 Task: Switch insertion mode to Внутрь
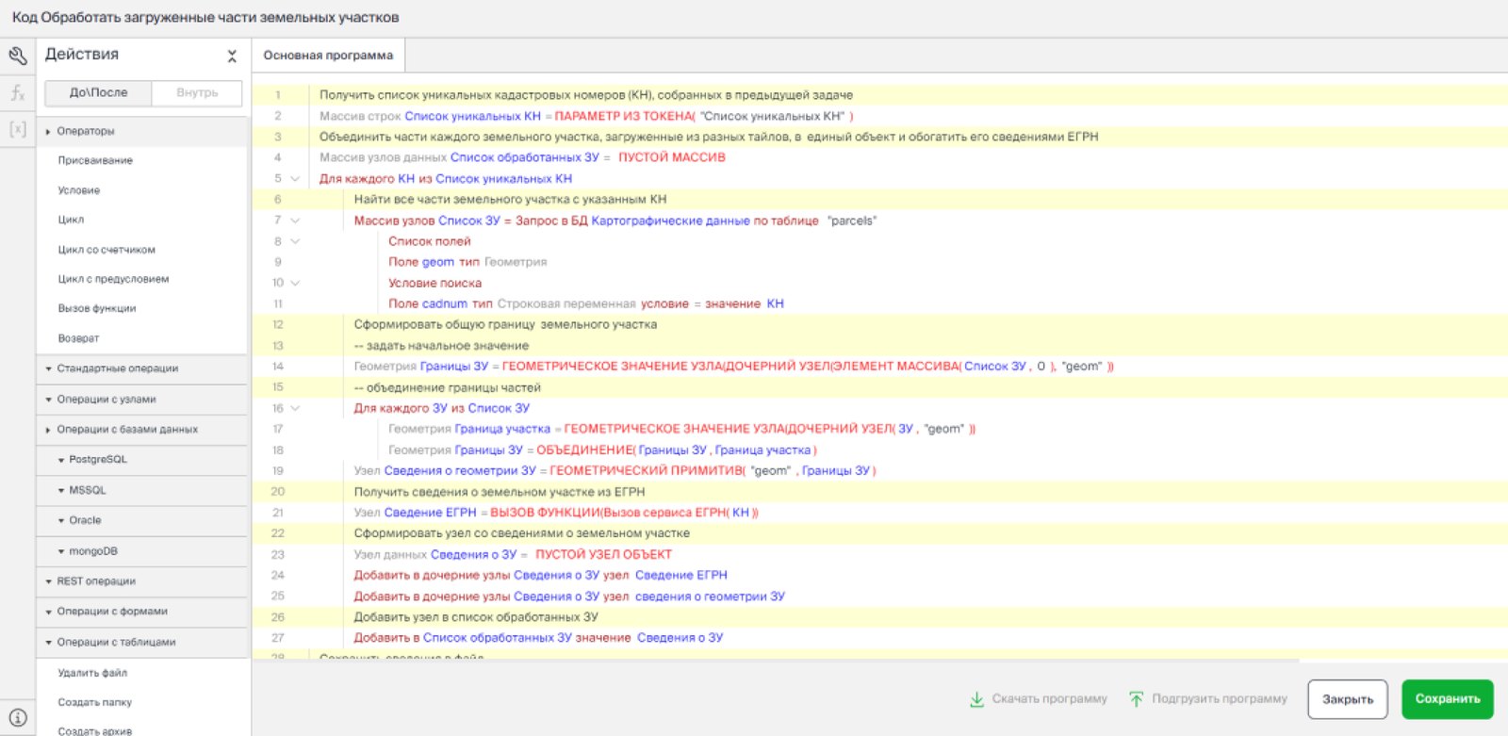197,92
